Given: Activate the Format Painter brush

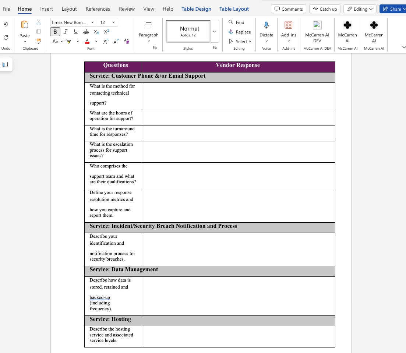Looking at the screenshot, I should click(39, 41).
